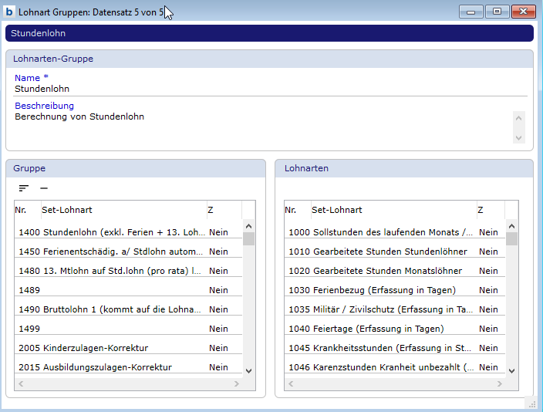Maximize the Lohnart Gruppen window
The image size is (543, 412).
coord(497,12)
